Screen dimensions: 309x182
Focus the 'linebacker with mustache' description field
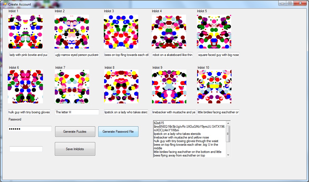tap(174, 112)
